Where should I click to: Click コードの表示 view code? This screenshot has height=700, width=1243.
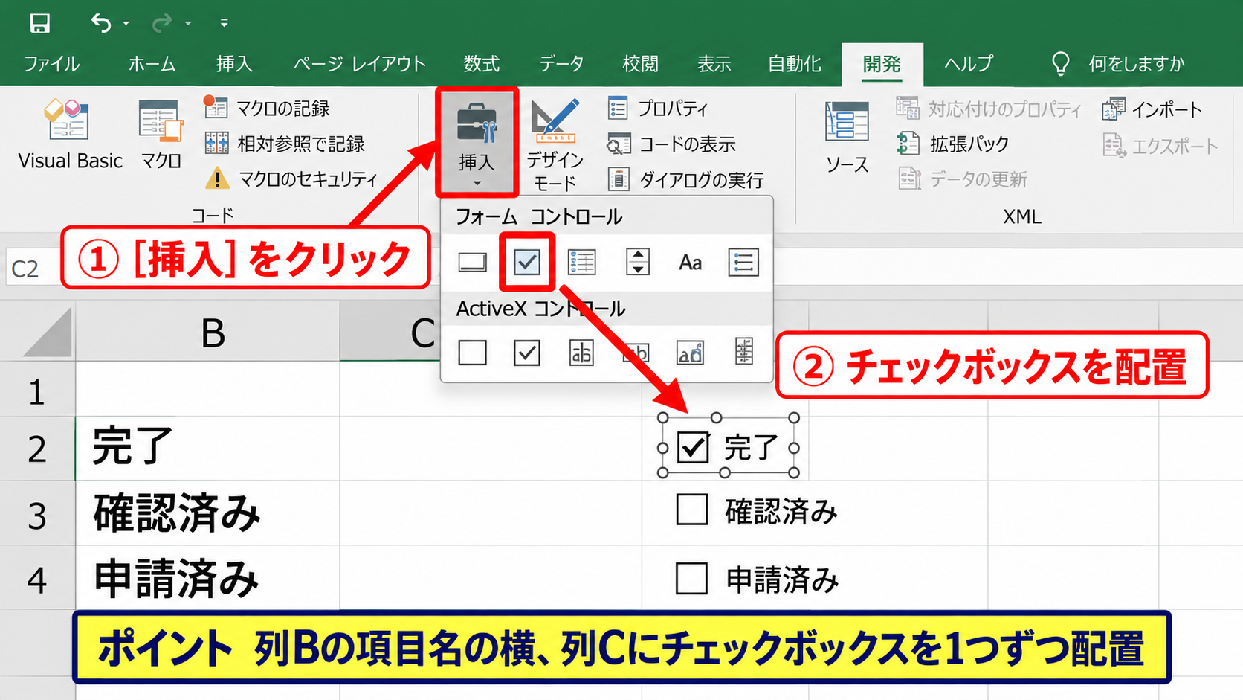pyautogui.click(x=671, y=144)
